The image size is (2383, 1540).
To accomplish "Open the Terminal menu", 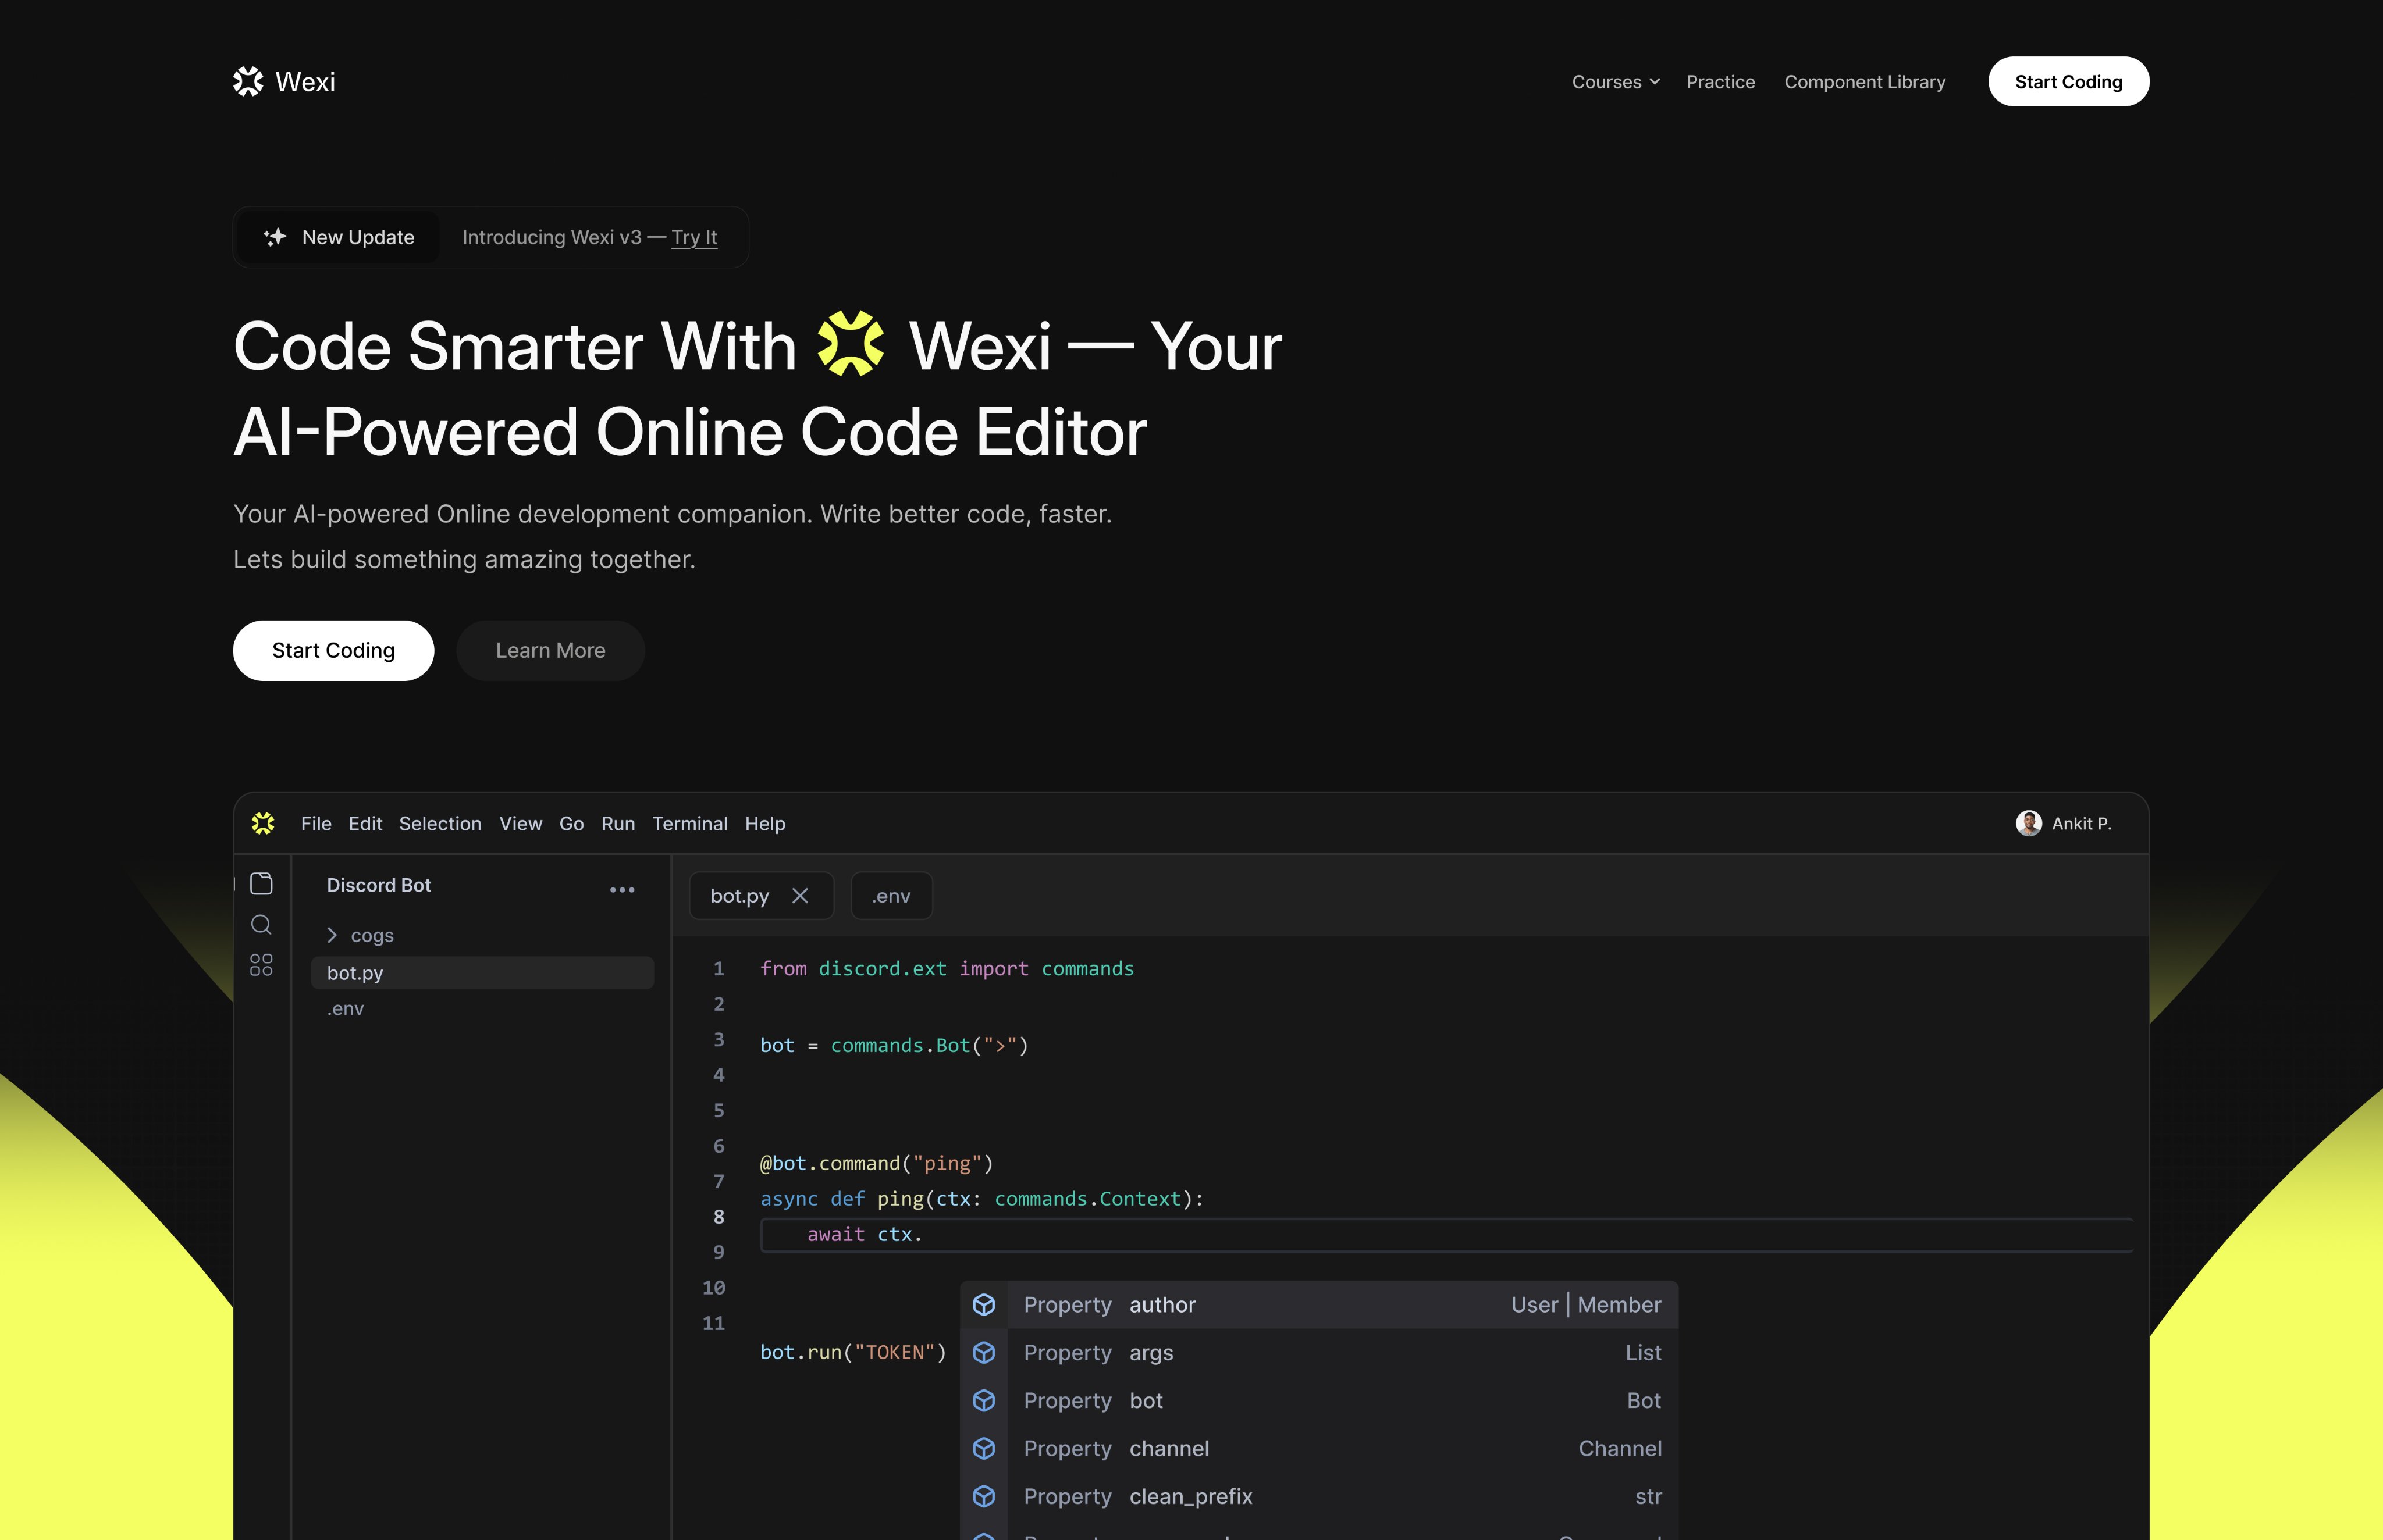I will pos(689,823).
